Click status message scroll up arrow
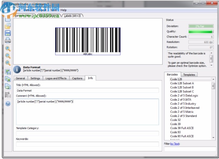219x159 pixels. 211,53
